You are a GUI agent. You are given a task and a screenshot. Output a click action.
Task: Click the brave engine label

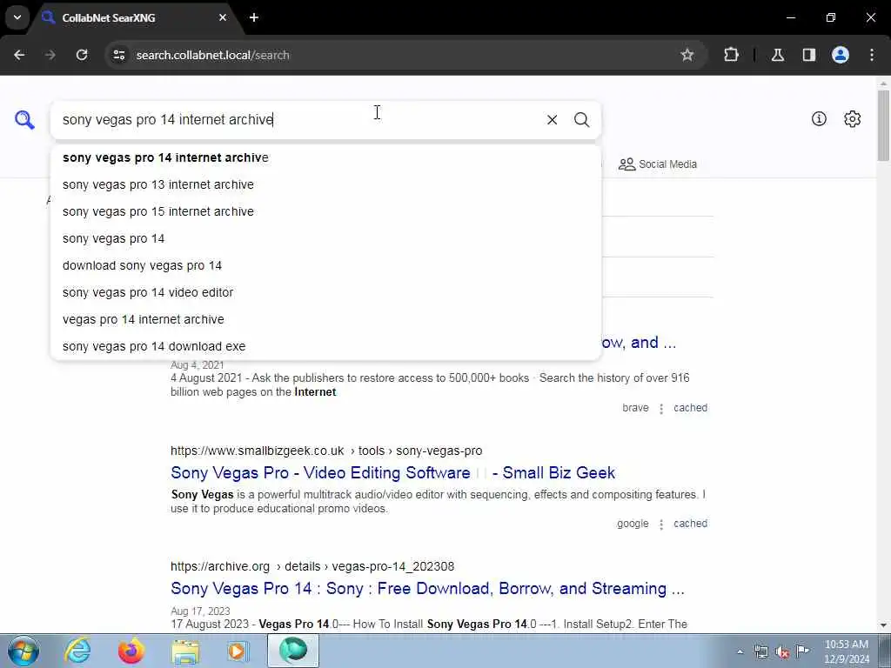click(x=635, y=408)
